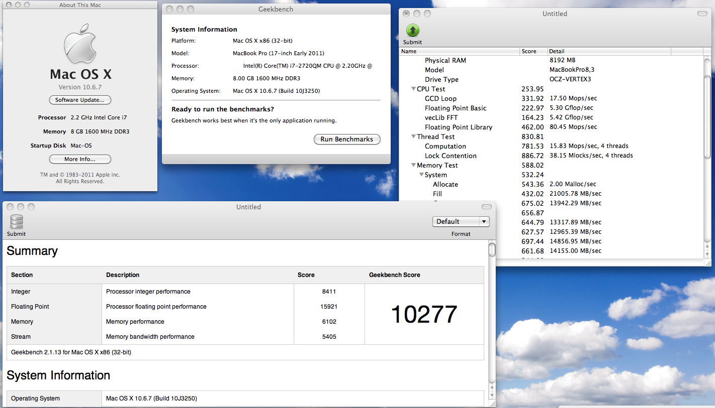Select the Physical RAM row
The image size is (715, 408).
[x=552, y=60]
